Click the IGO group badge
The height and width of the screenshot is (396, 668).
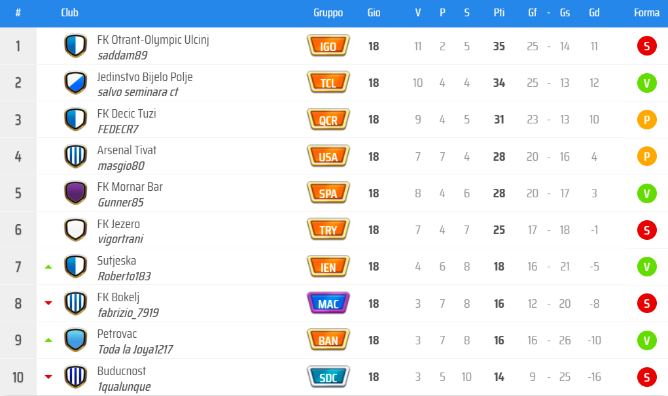pos(328,46)
